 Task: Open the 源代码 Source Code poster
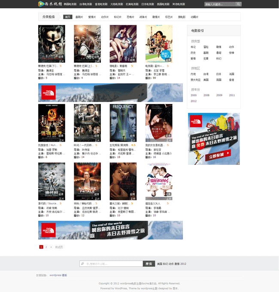(52, 181)
